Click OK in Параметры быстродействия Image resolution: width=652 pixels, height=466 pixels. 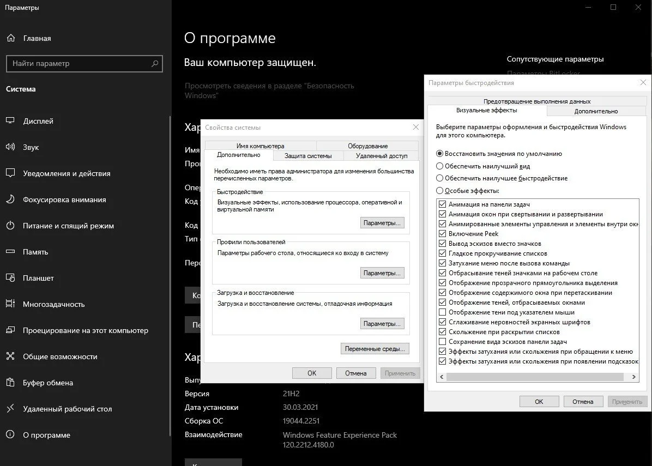(x=539, y=402)
